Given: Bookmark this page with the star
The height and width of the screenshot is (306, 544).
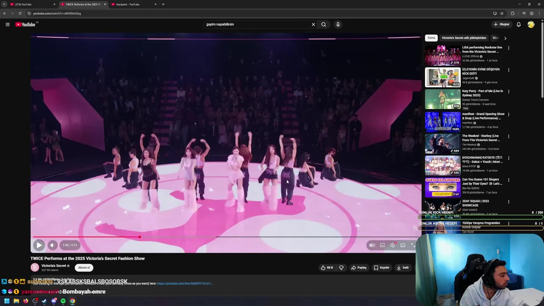Looking at the screenshot, I should (x=502, y=13).
